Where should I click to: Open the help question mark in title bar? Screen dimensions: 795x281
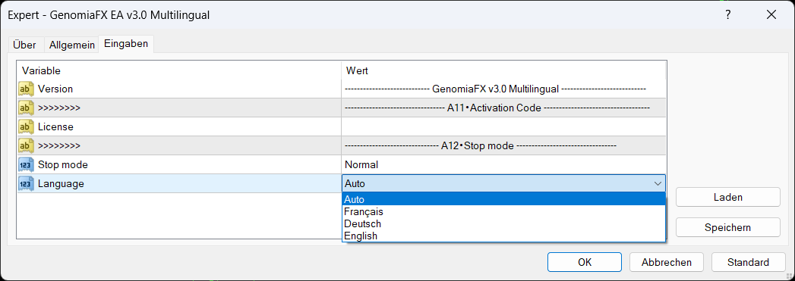[728, 15]
